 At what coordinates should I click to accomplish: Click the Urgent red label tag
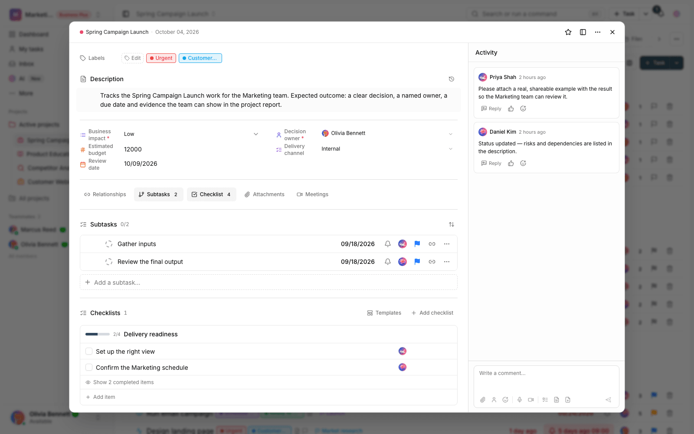click(161, 58)
